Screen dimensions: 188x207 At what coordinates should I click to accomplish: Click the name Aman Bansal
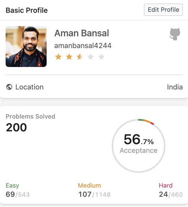82,33
